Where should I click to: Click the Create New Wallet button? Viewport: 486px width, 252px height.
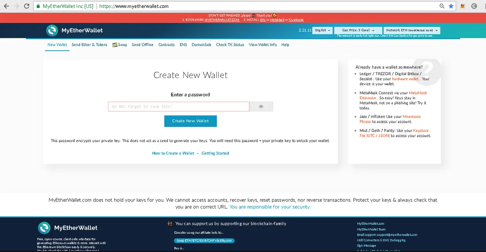[190, 121]
